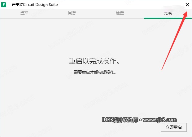Image resolution: width=192 pixels, height=137 pixels.
Task: Click the green installer logo icon
Action: (x=4, y=5)
